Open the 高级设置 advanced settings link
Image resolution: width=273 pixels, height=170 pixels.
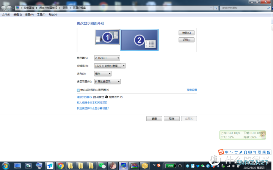click(191, 90)
